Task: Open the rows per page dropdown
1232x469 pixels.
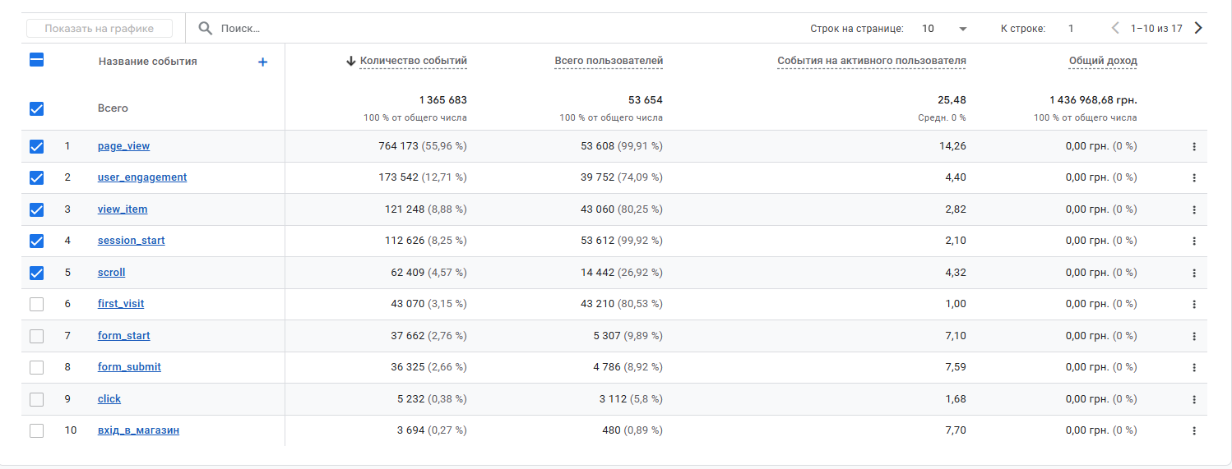Action: pyautogui.click(x=944, y=29)
